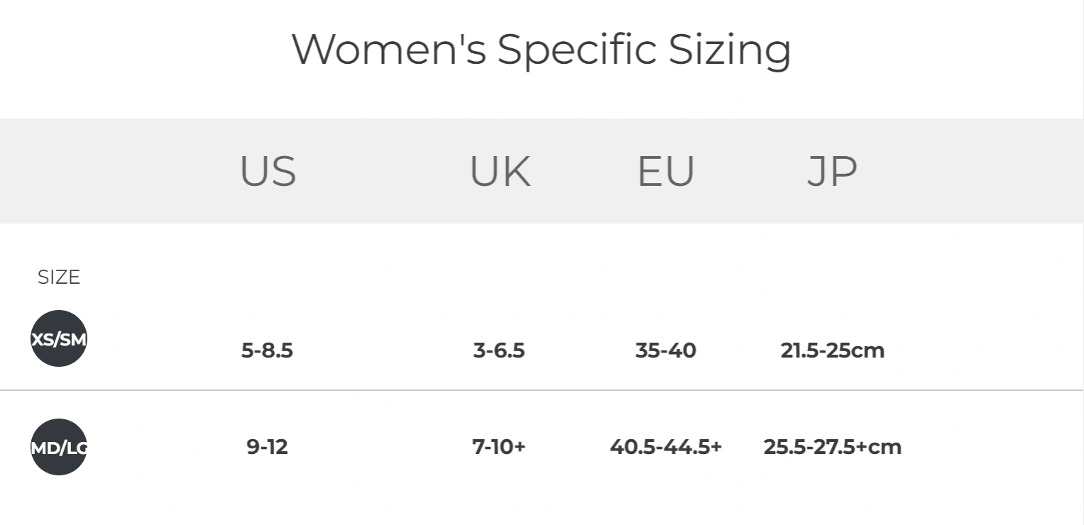Click the SIZE label
Screen dimensions: 1084x525
[59, 277]
